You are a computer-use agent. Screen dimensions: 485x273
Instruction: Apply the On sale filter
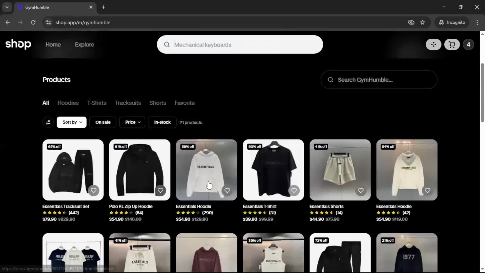tap(103, 122)
